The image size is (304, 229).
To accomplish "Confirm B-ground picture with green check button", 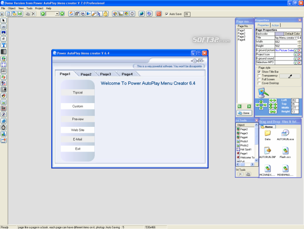I will click(x=296, y=50).
